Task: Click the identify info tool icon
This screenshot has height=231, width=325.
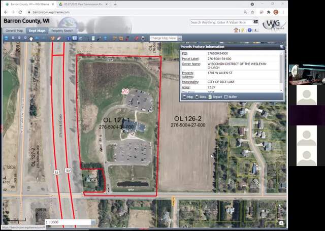Action: [68, 38]
